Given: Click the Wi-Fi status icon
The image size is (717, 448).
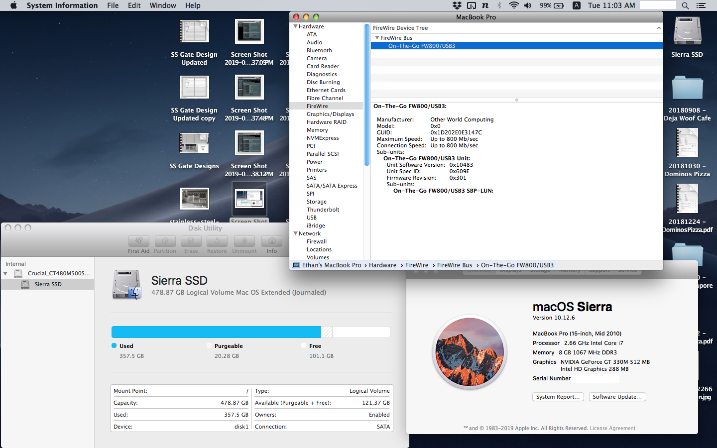Looking at the screenshot, I should [x=514, y=5].
